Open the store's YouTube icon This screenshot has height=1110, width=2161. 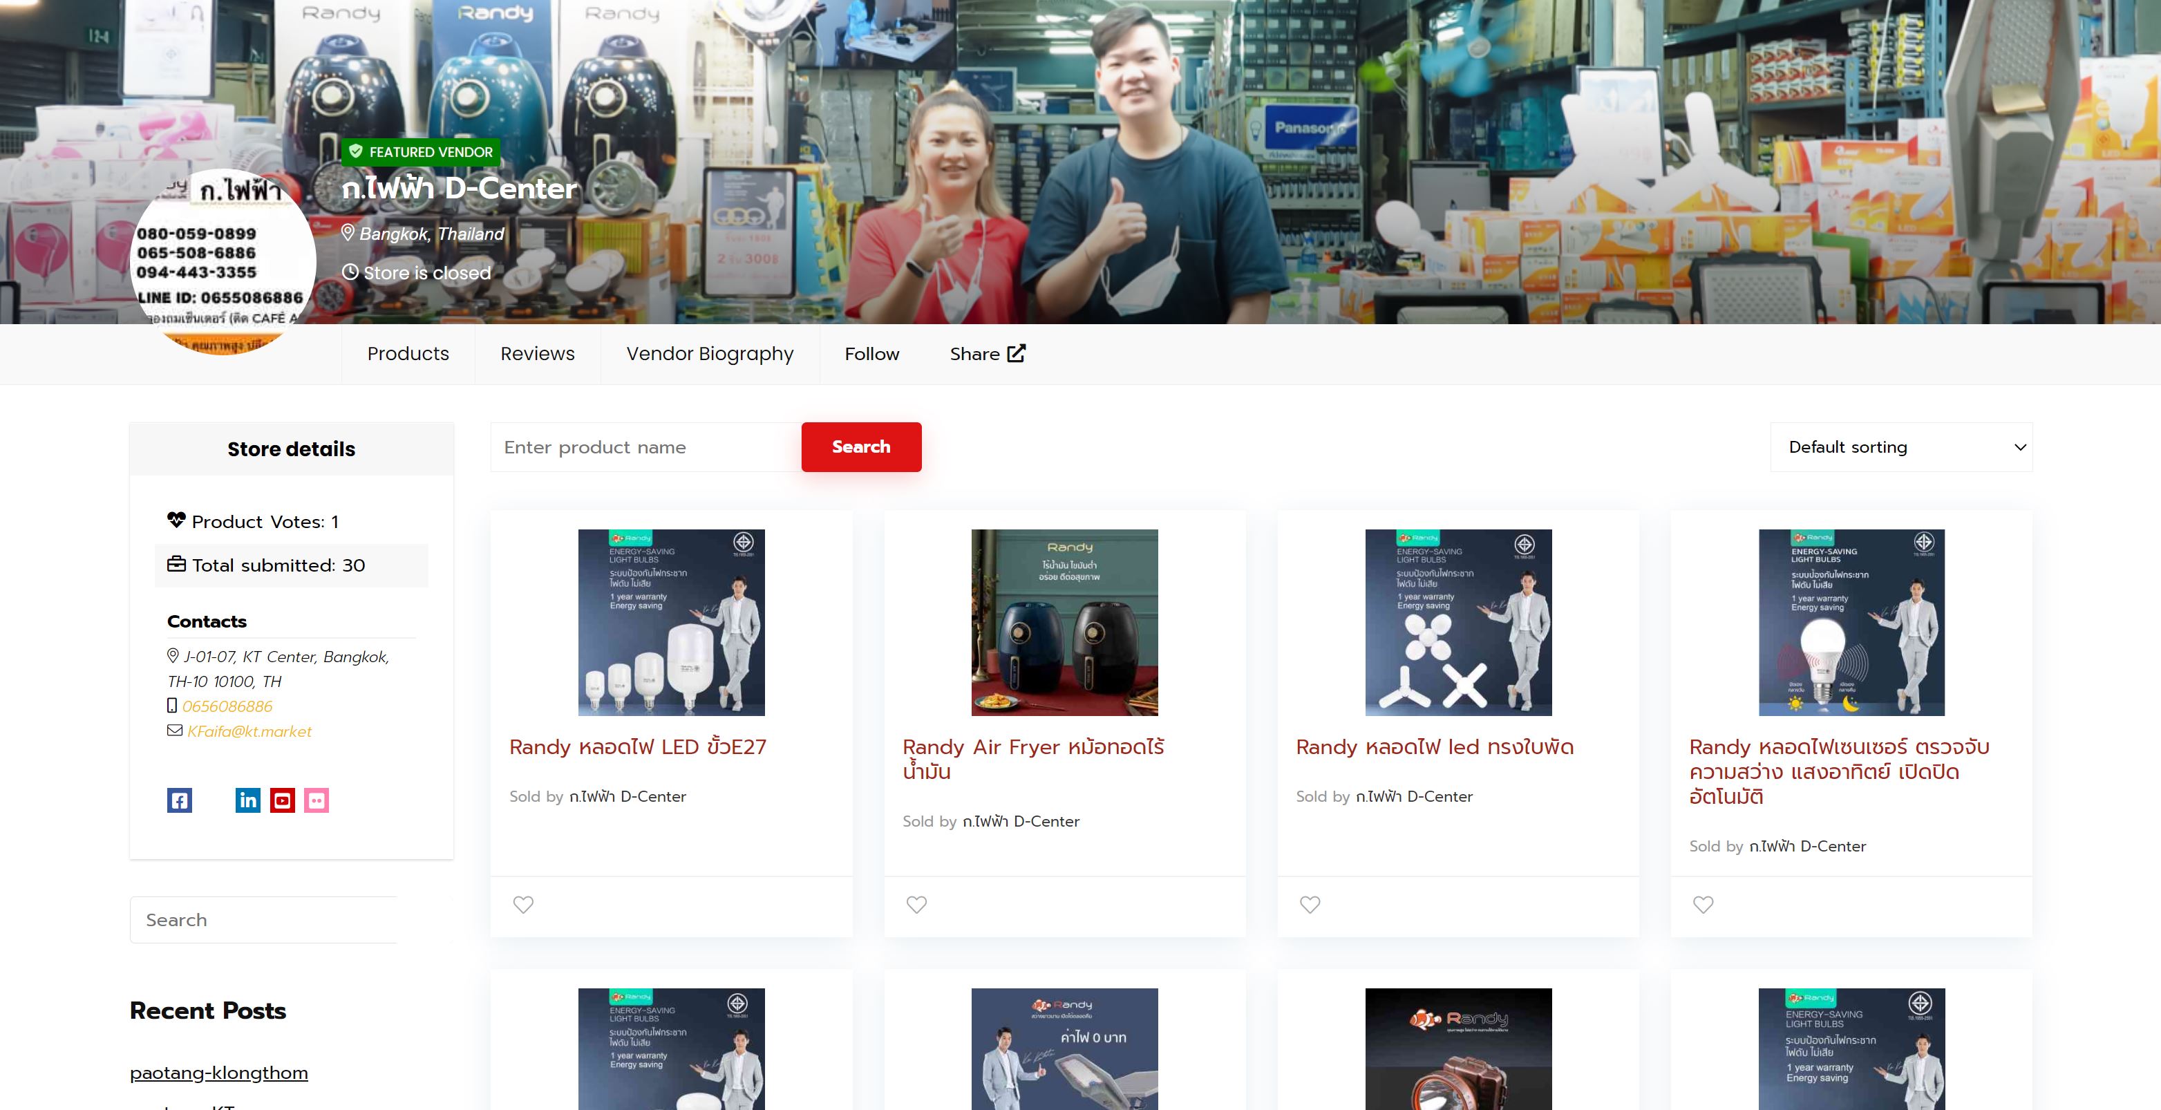[x=283, y=800]
